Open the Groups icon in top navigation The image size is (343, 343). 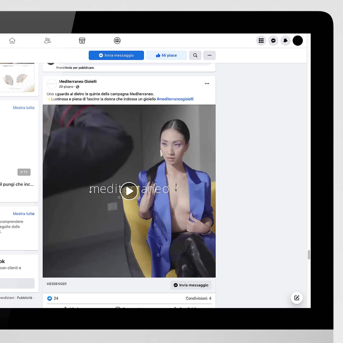[x=117, y=41]
